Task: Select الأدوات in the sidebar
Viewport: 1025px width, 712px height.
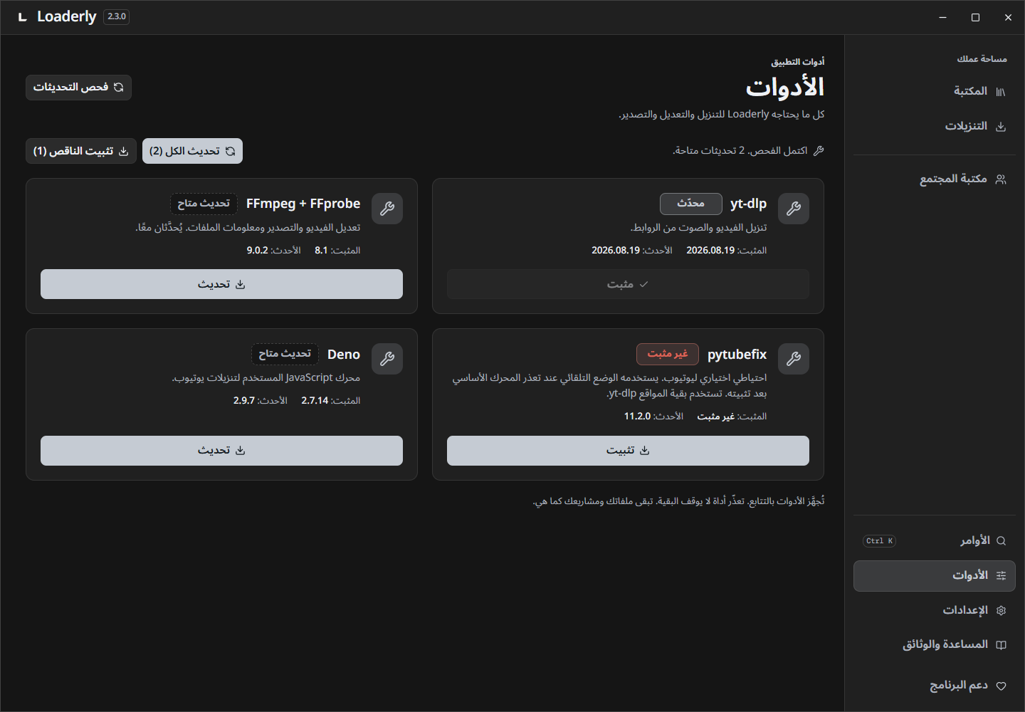Action: (x=935, y=576)
